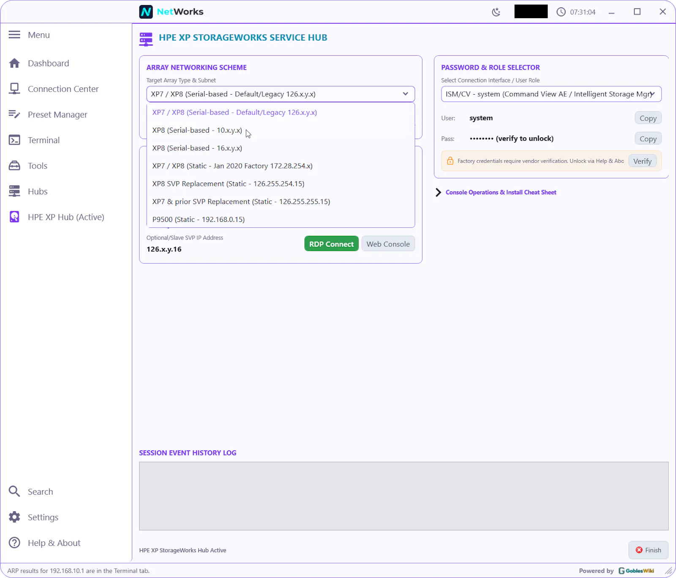Click the clock icon beside the time
Screen dimensions: 676x578
[x=561, y=12]
